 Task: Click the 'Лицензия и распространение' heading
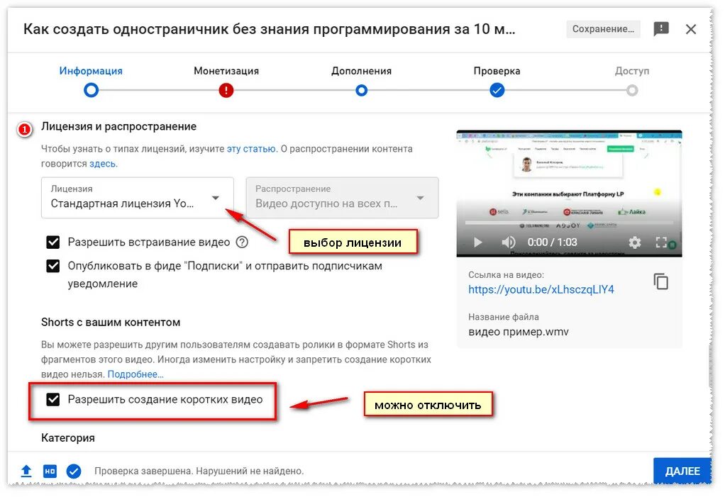(x=119, y=127)
